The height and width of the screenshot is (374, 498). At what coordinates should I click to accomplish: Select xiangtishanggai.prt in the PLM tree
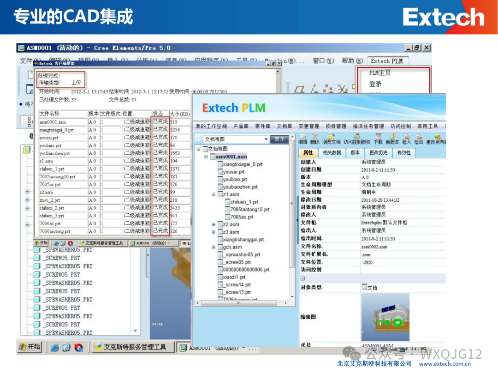pos(243,240)
